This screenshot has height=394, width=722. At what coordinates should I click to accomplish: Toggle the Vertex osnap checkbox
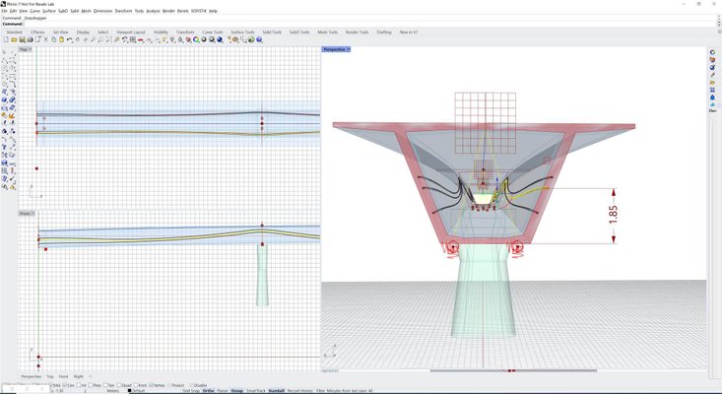pos(152,385)
